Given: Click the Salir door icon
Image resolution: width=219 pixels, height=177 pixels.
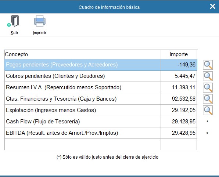Looking at the screenshot, I should 14,21.
